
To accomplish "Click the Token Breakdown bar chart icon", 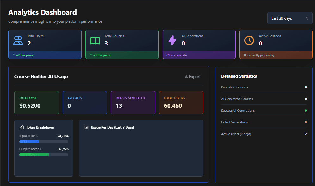I will pos(22,128).
